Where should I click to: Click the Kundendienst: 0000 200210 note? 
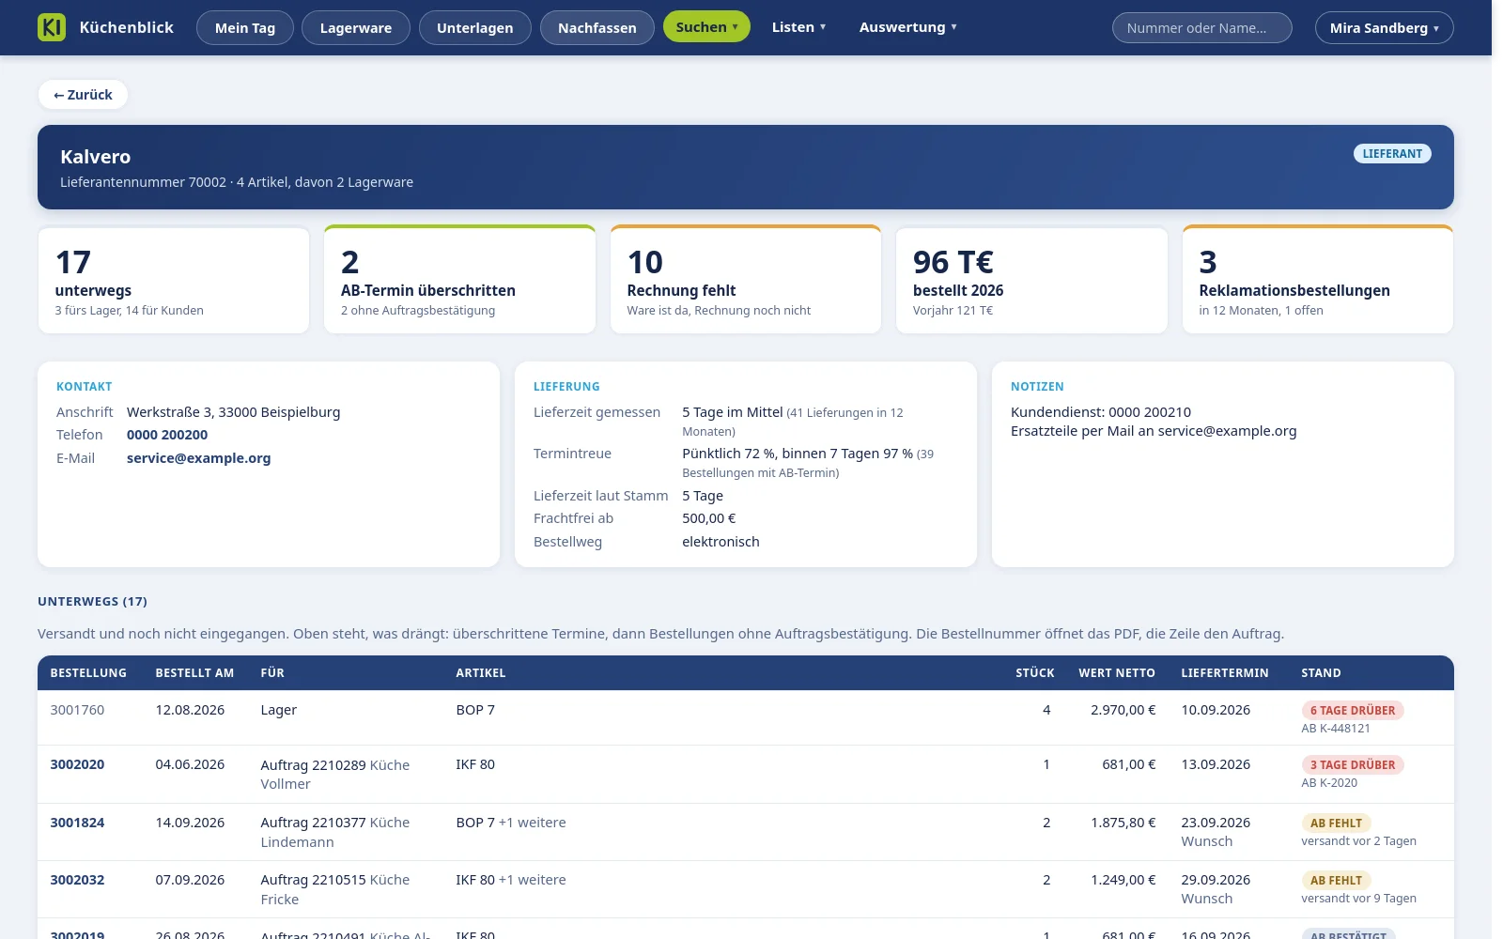(1101, 412)
